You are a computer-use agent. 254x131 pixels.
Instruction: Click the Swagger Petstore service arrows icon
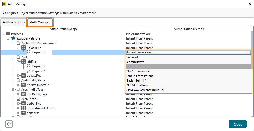point(13,38)
